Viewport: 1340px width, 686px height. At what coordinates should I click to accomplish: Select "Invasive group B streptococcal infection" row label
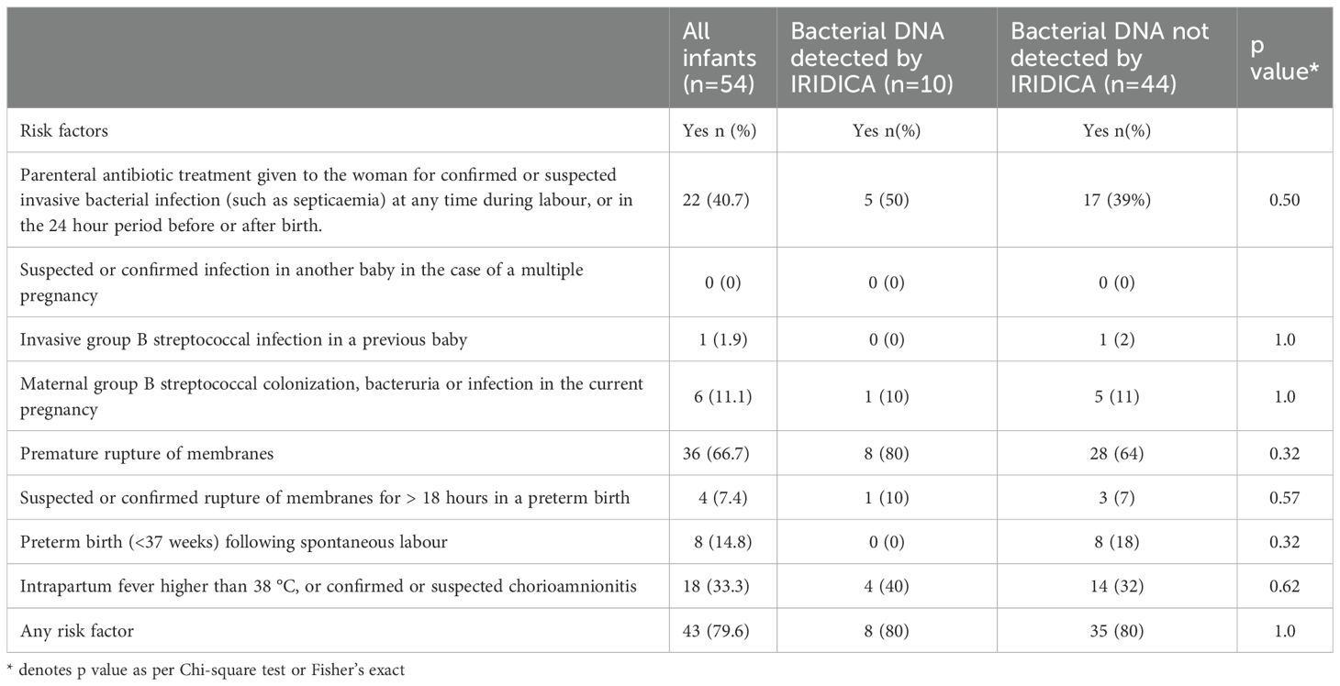pyautogui.click(x=244, y=339)
